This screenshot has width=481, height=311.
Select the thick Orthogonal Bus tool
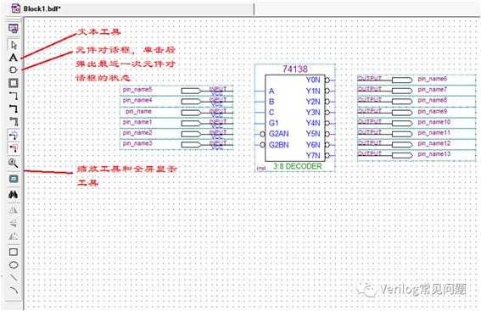point(14,108)
